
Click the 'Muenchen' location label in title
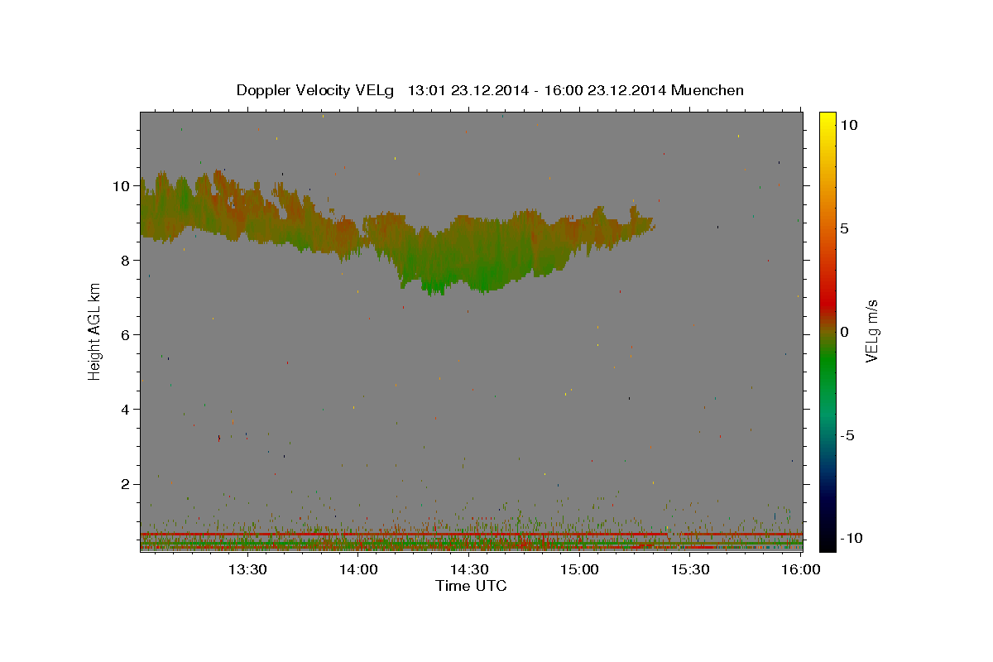click(x=708, y=90)
